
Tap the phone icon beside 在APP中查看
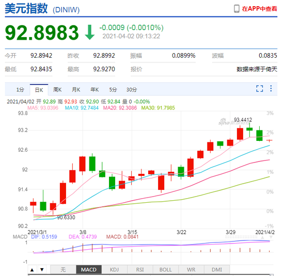point(236,9)
